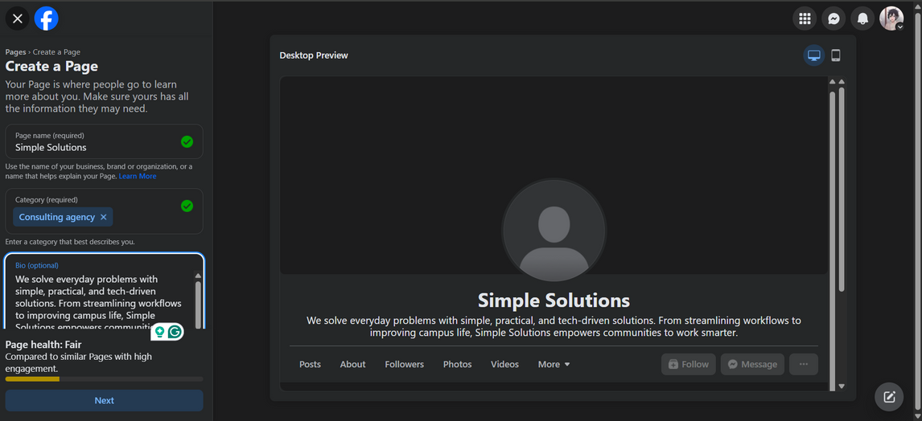Click the Facebook logo icon
Screen dimensions: 922x421
point(47,18)
